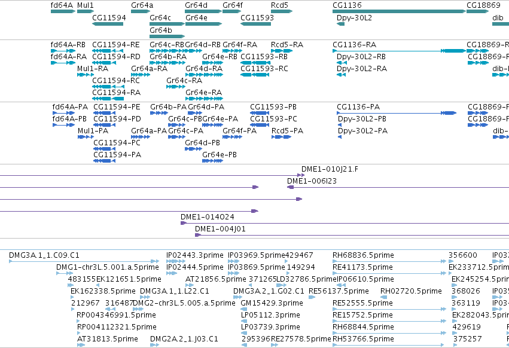
Task: Click the Gr64f gene label
Action: pos(233,5)
